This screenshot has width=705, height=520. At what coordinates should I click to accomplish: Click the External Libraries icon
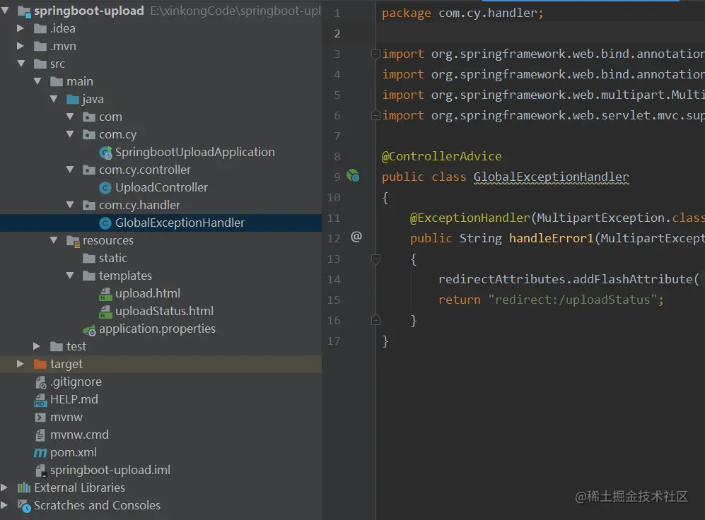tap(24, 487)
